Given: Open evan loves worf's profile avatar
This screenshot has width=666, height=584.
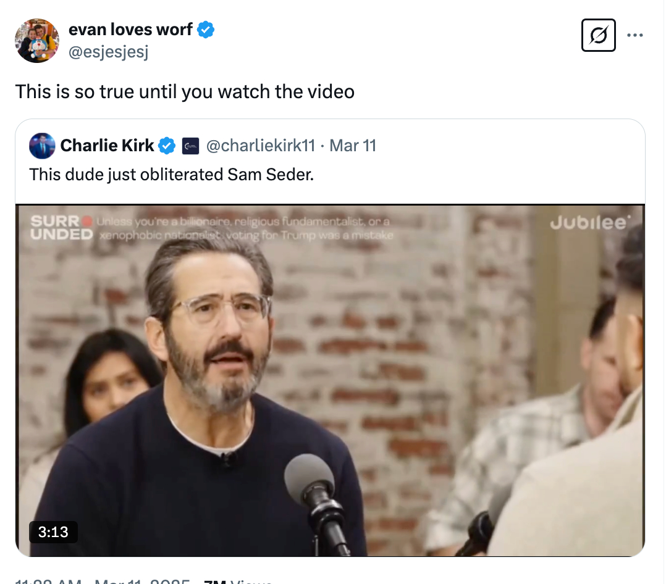Looking at the screenshot, I should pyautogui.click(x=37, y=41).
